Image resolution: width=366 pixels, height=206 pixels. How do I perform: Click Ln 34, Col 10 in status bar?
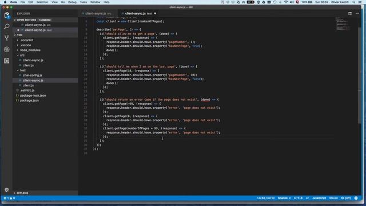(x=266, y=198)
